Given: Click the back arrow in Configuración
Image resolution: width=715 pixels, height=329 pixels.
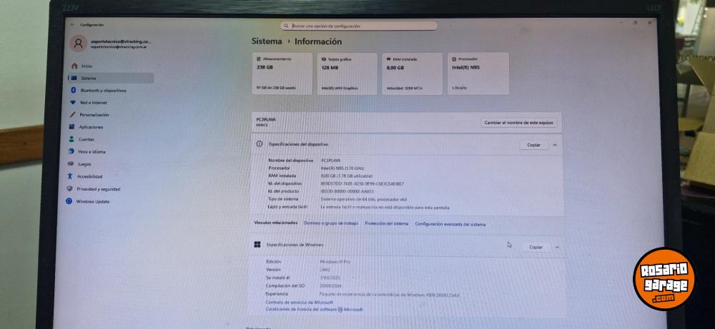Looking at the screenshot, I should (x=73, y=24).
